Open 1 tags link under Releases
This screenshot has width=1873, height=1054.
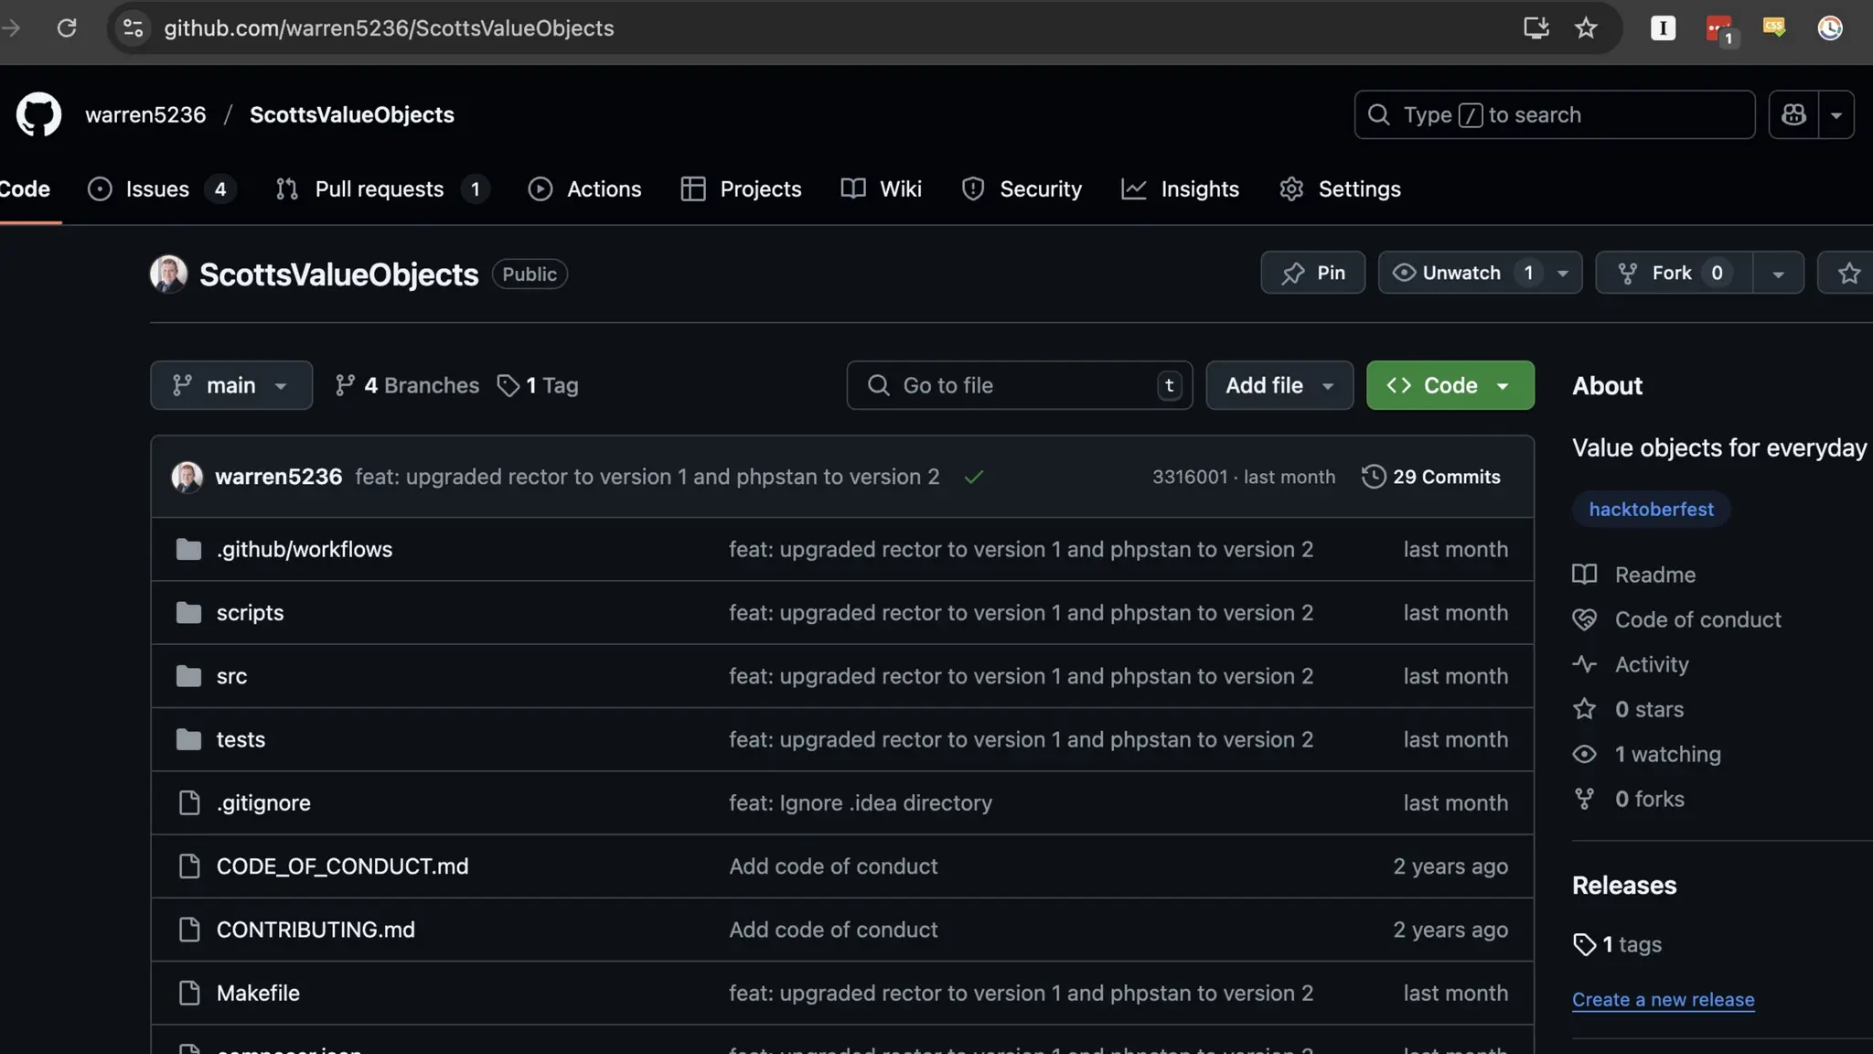1617,944
